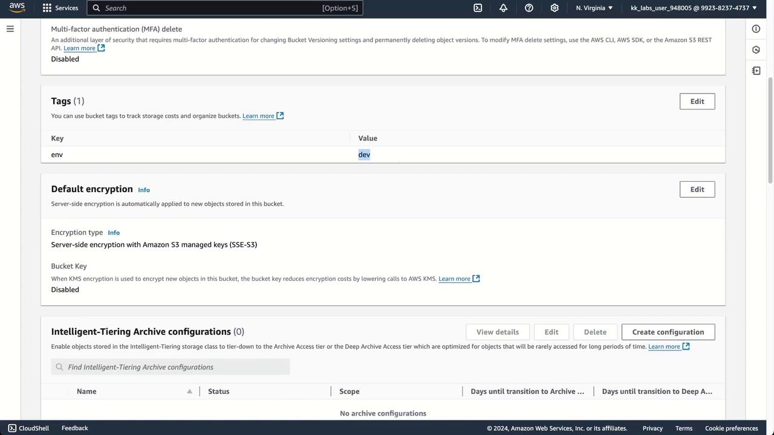Click external link icon beside Intelligent-Tiering Learn more
Viewport: 774px width, 435px height.
(x=686, y=346)
